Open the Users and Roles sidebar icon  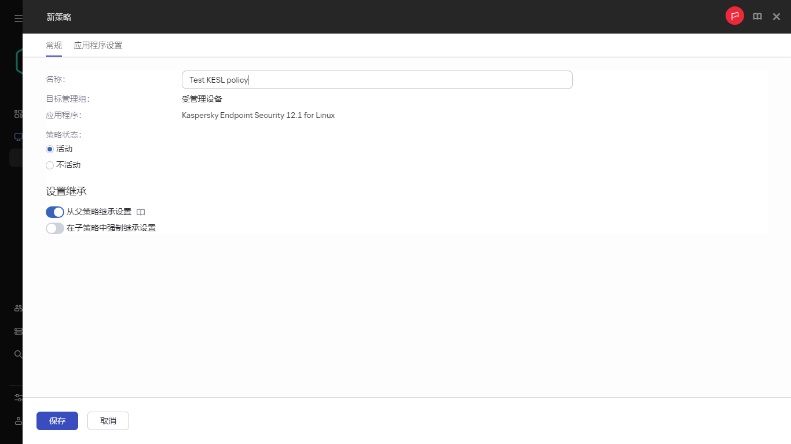click(17, 308)
